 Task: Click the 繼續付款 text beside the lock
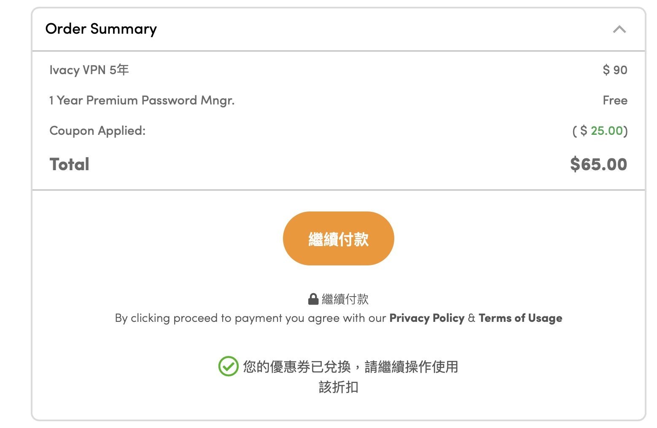(345, 299)
